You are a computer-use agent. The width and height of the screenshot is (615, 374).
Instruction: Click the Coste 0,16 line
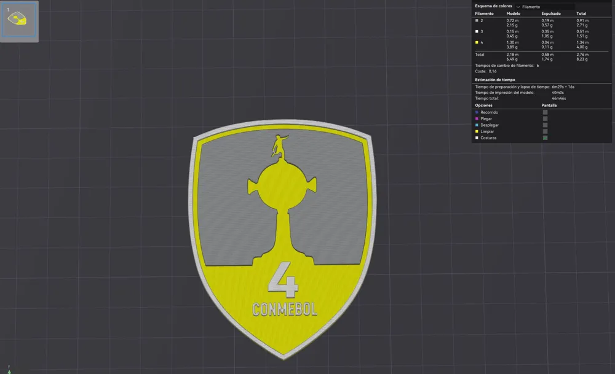[486, 71]
